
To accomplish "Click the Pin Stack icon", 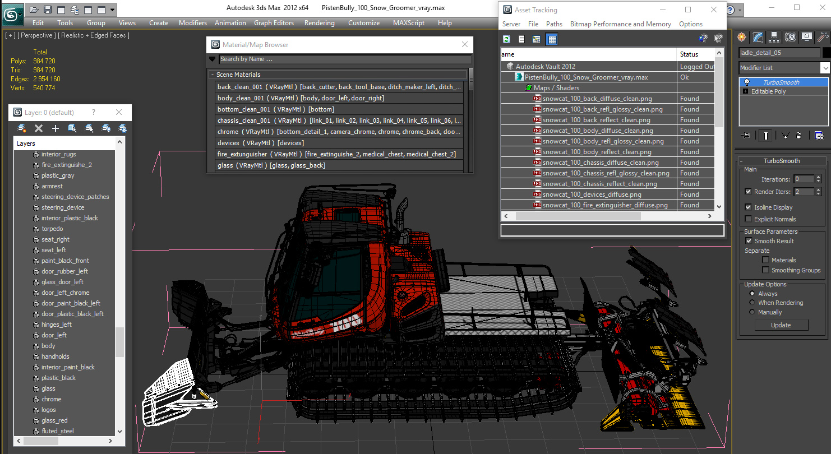I will point(746,135).
